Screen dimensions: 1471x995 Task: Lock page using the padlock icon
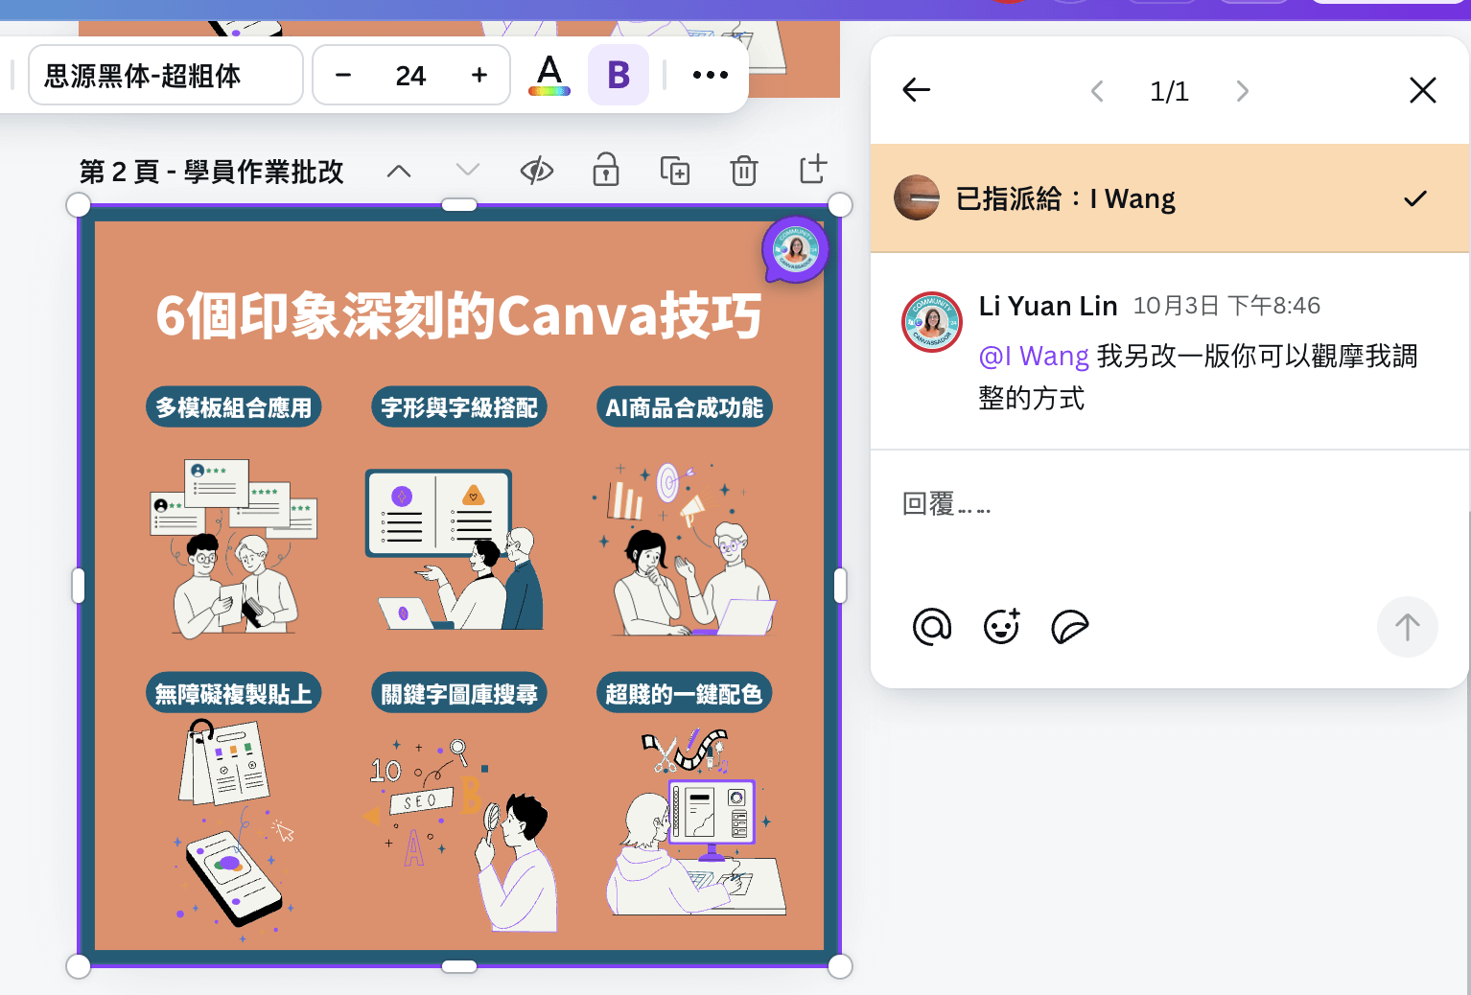coord(606,171)
